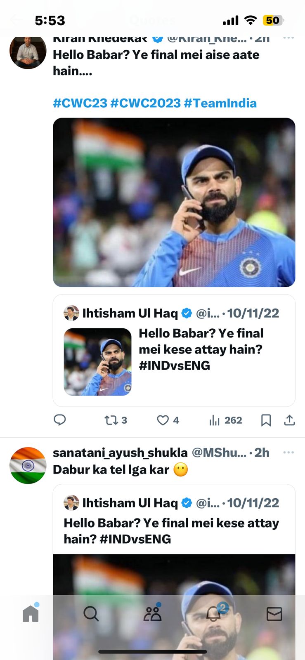Open Notifications bell with 2 badge
This screenshot has height=660, width=305.
point(214,614)
